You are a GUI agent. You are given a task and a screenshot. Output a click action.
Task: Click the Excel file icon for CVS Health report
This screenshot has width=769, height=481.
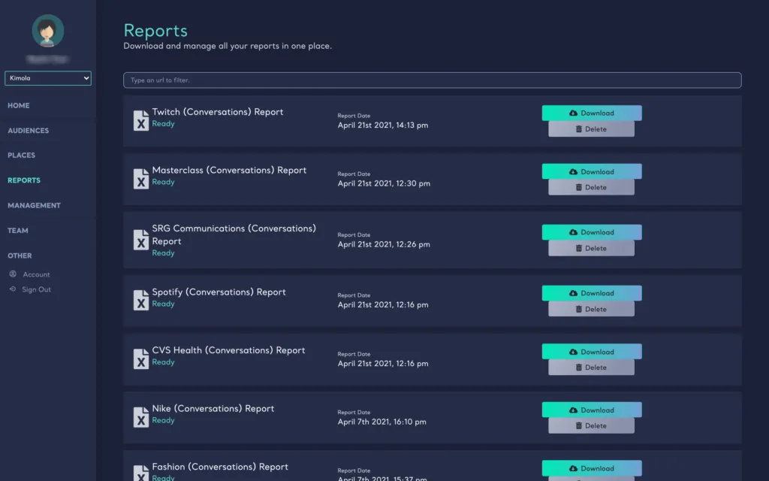(140, 358)
